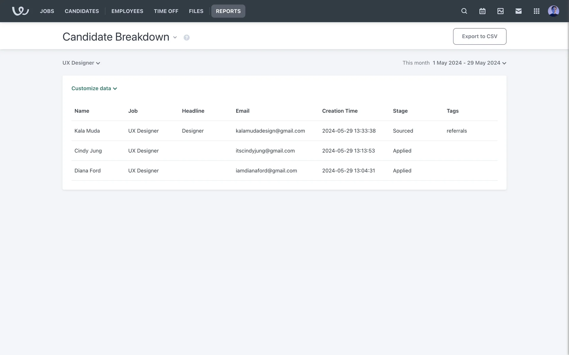Navigate to Time Off

pos(166,11)
